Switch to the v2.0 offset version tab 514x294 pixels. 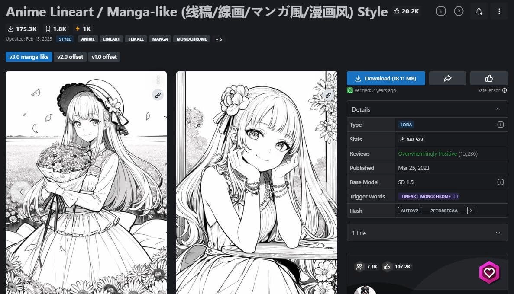pos(70,57)
